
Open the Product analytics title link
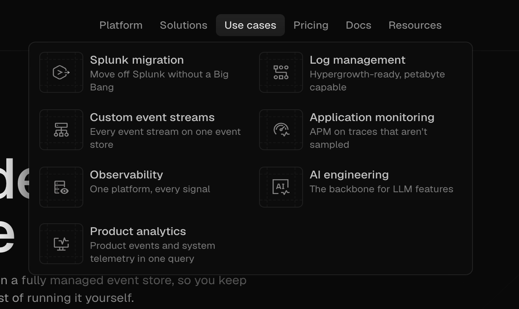coord(138,231)
